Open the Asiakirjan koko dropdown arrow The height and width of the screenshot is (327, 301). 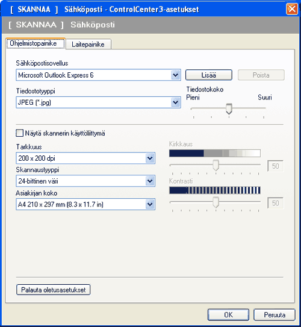click(150, 204)
